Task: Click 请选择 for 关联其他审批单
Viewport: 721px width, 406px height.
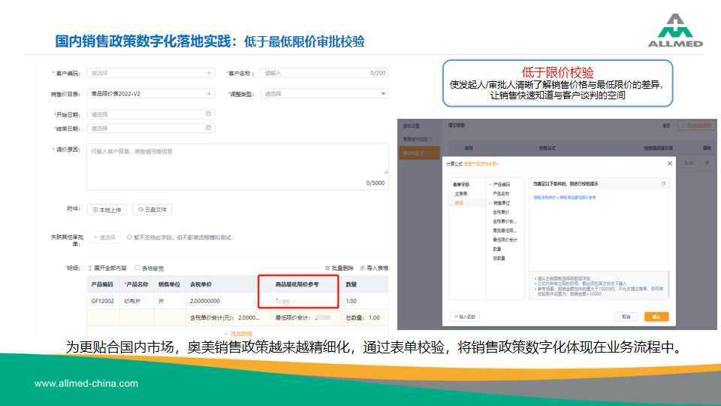Action: point(104,238)
